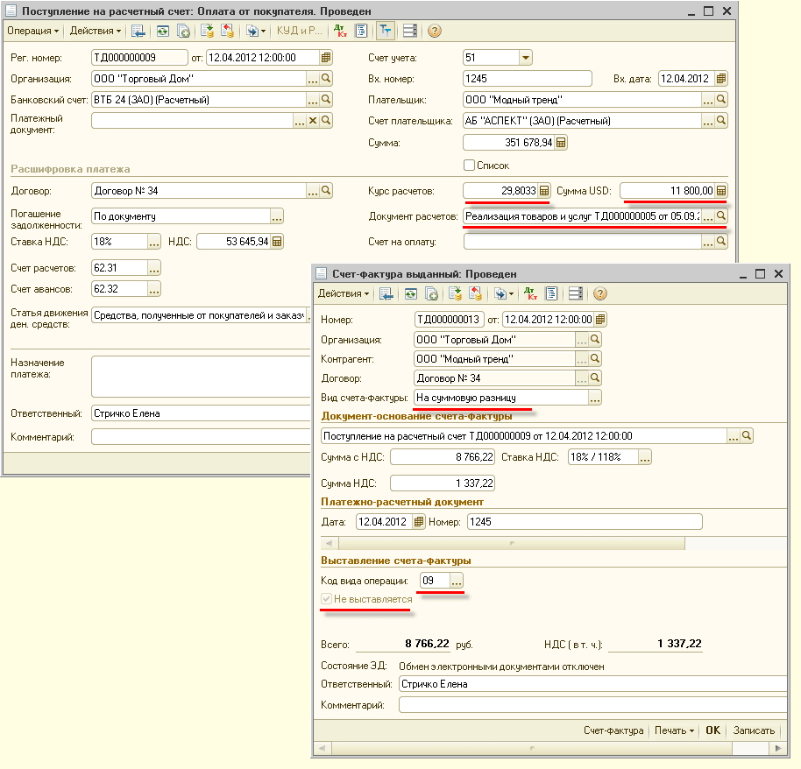Toggle the Список checkbox
Viewport: 801px width, 769px height.
point(469,165)
